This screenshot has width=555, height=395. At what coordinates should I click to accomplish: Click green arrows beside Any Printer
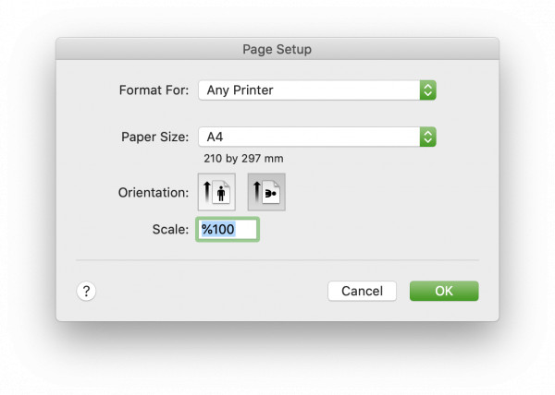[x=428, y=90]
